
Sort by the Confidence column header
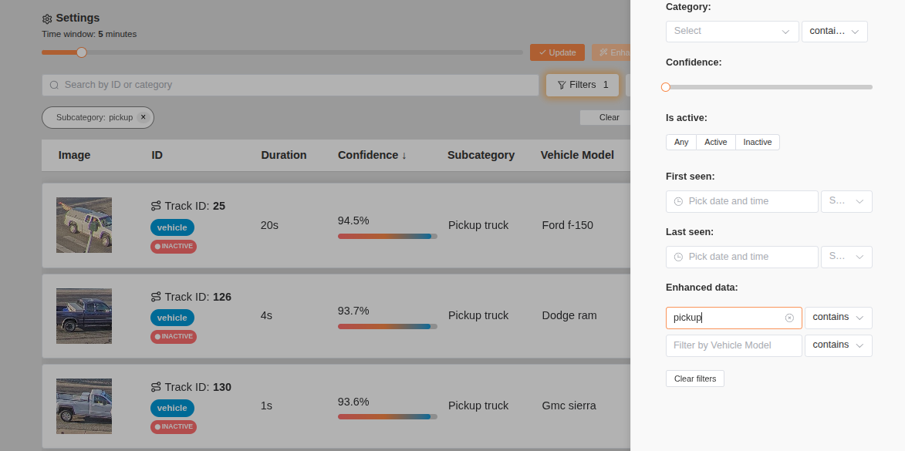coord(372,155)
